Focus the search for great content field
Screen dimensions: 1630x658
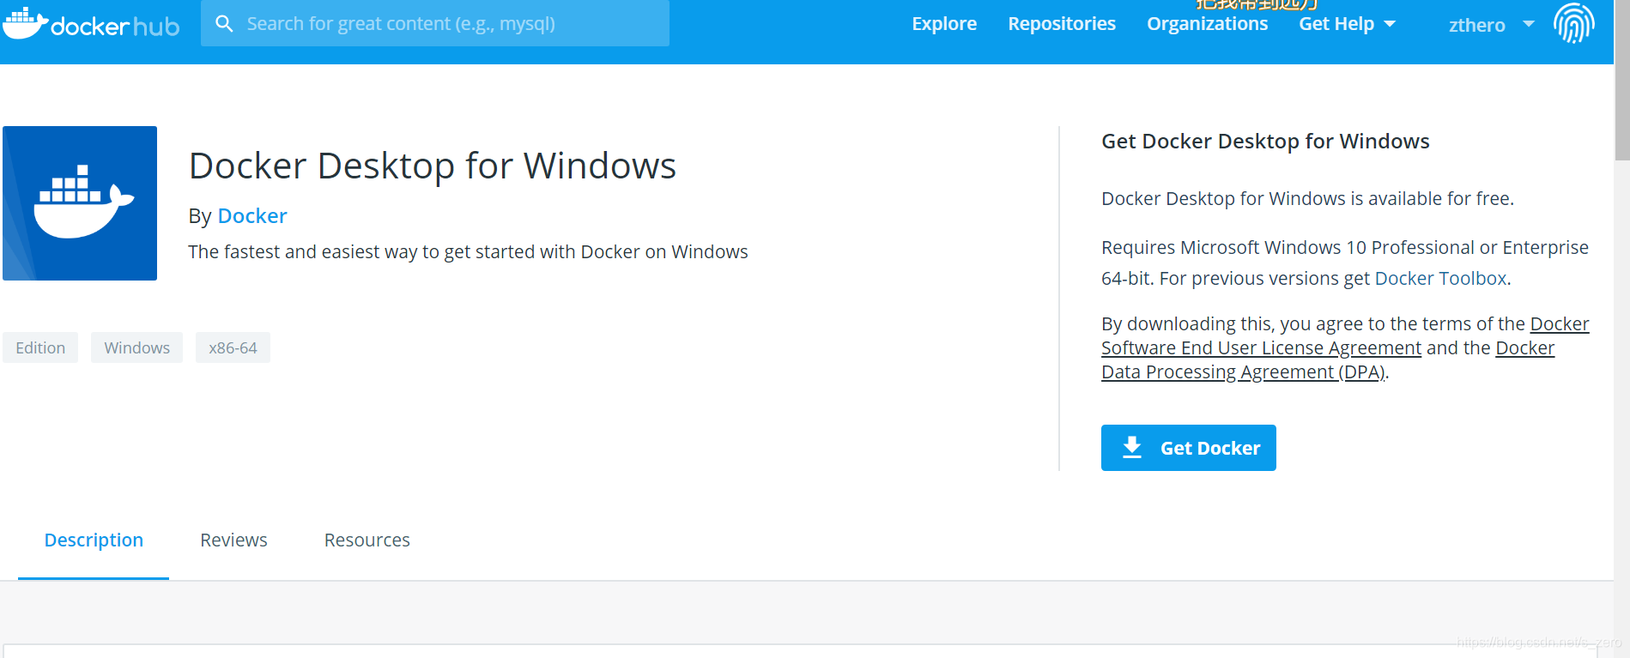point(435,23)
